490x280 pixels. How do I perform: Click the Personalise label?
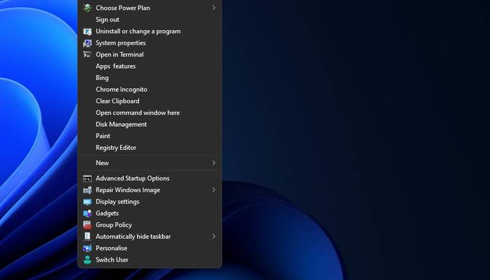pyautogui.click(x=112, y=248)
